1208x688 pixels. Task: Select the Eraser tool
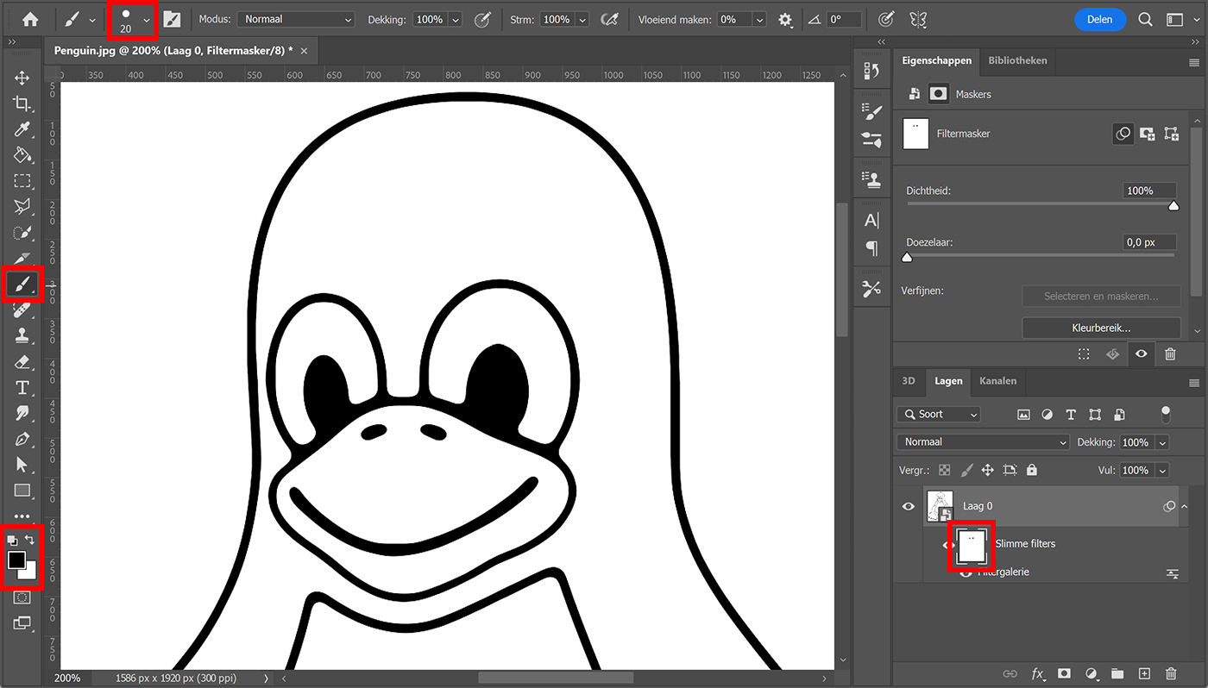23,361
